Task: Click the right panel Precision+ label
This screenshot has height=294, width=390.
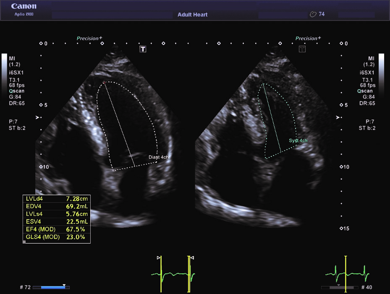Action: pos(308,38)
